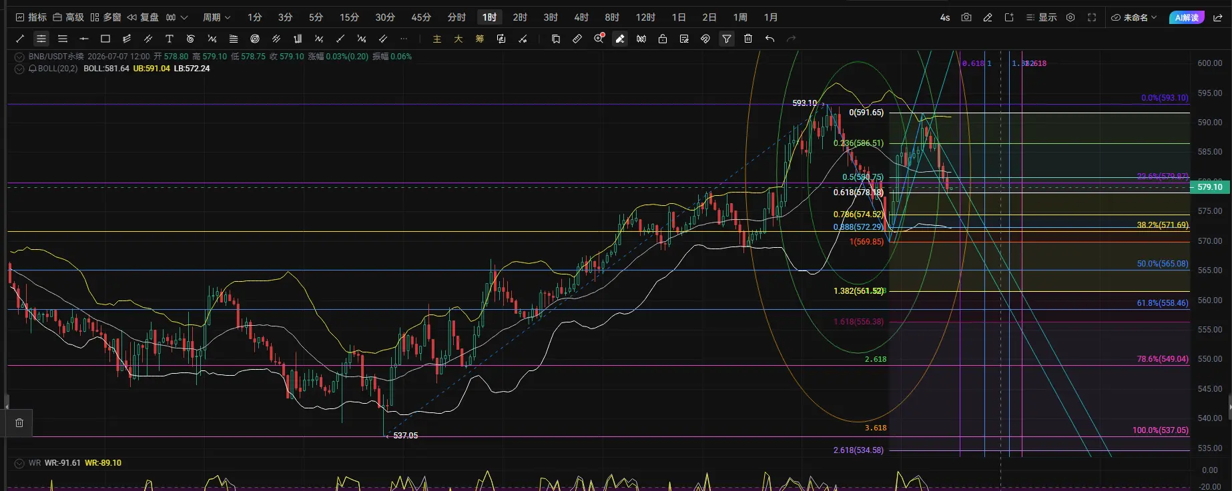Select the rectangle shape drawing tool
The width and height of the screenshot is (1232, 491).
pos(105,39)
